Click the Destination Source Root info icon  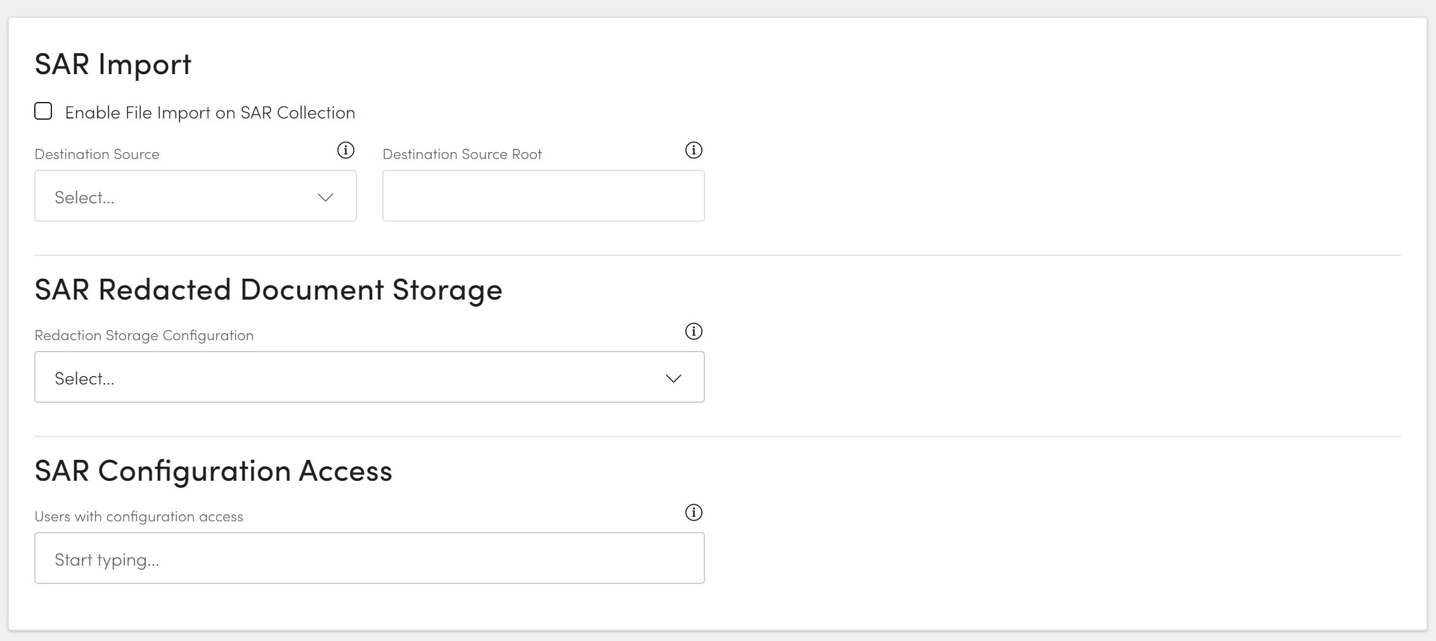pyautogui.click(x=694, y=150)
